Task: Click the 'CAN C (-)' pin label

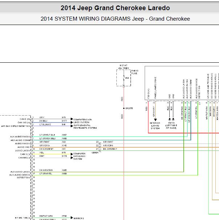Action: [25, 154]
